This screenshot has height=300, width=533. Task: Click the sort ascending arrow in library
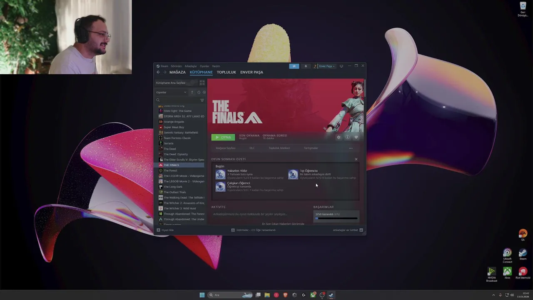pyautogui.click(x=192, y=92)
